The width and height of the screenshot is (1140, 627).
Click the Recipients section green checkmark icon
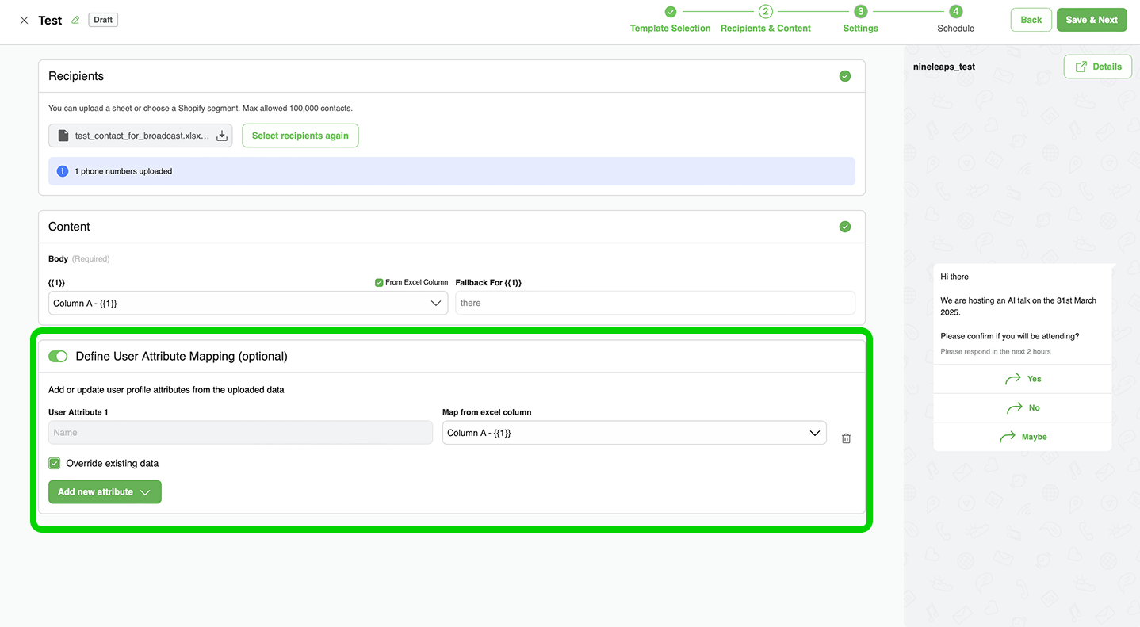pos(844,76)
